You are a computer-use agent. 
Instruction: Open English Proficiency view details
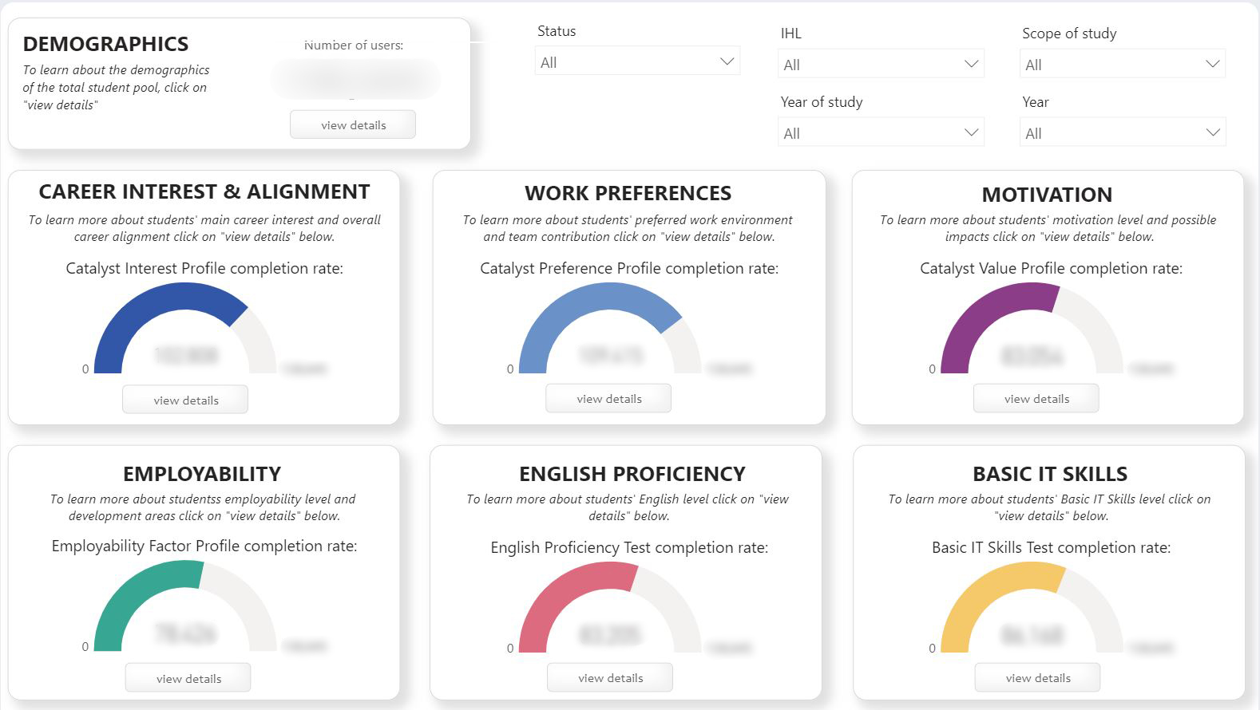610,677
